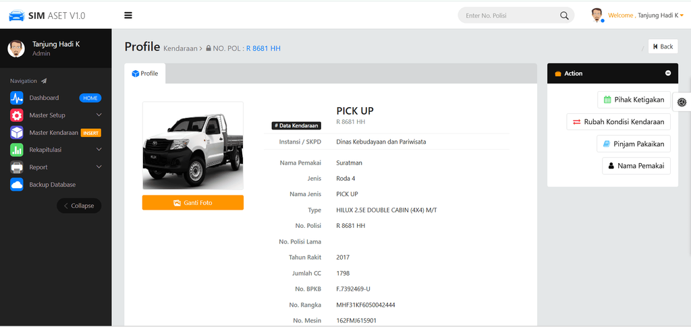Click Dinas Kebudayaan dan Pariwisata value
This screenshot has width=691, height=327.
[x=381, y=142]
